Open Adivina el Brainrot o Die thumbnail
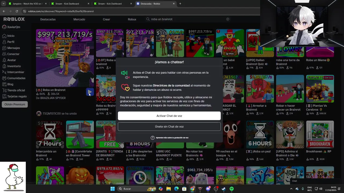Screen dimensions: 344x193 pos(290,135)
